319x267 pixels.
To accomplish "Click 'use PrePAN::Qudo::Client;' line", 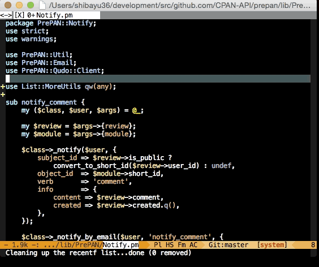I will pos(55,71).
